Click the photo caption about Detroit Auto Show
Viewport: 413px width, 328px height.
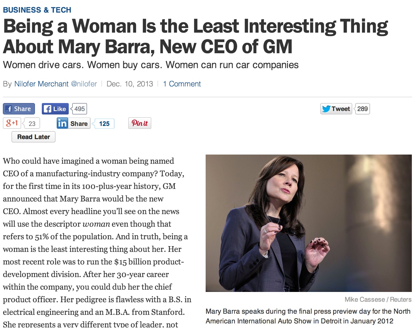click(x=308, y=316)
